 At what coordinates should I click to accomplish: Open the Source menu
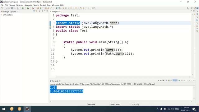click(12, 5)
